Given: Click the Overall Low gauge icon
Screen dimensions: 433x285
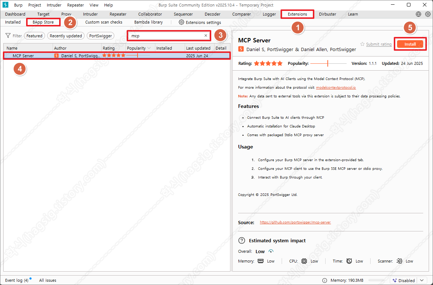Looking at the screenshot, I should [271, 251].
